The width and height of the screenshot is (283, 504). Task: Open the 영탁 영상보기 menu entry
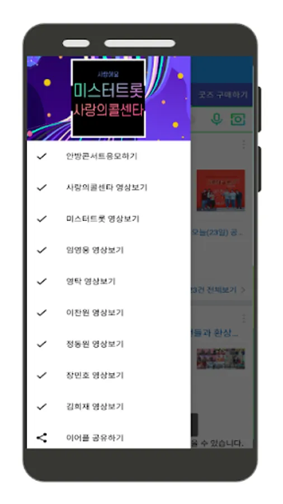[x=109, y=282]
